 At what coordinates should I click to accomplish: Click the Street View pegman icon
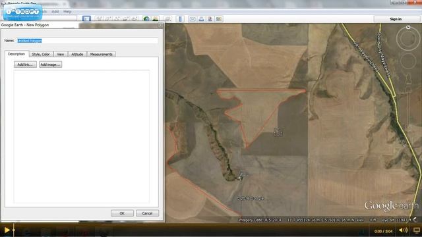tap(409, 78)
